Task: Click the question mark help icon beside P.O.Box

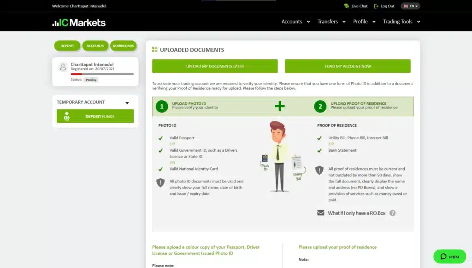Action: pyautogui.click(x=392, y=213)
